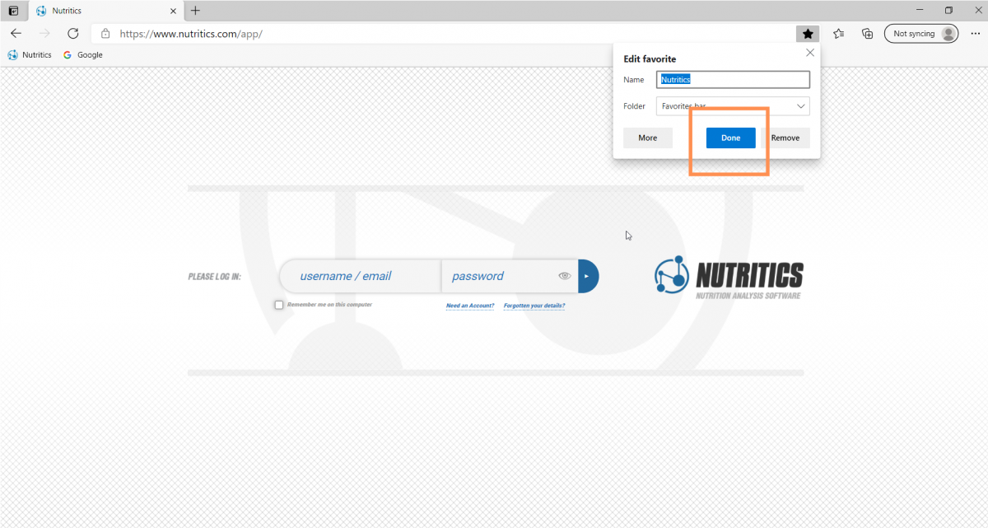Screen dimensions: 988x528
Task: Check Remember me on this computer
Action: click(x=279, y=305)
